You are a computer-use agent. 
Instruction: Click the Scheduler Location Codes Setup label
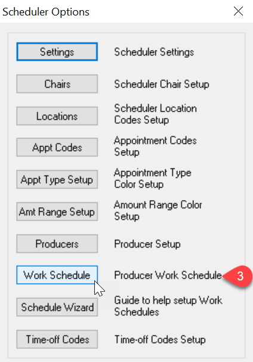(x=155, y=114)
